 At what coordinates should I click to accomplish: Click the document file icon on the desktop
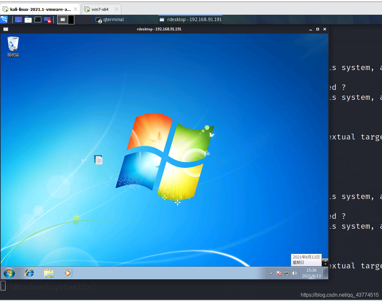(98, 160)
